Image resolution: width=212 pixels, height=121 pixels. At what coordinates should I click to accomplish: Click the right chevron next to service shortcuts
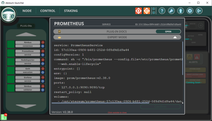pos(154,9)
